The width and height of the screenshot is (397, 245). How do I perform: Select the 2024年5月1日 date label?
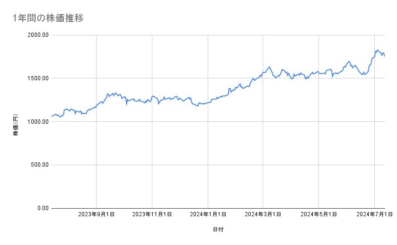point(319,215)
